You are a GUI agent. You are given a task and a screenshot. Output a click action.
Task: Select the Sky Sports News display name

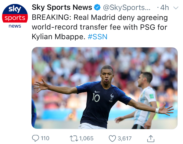62,7
